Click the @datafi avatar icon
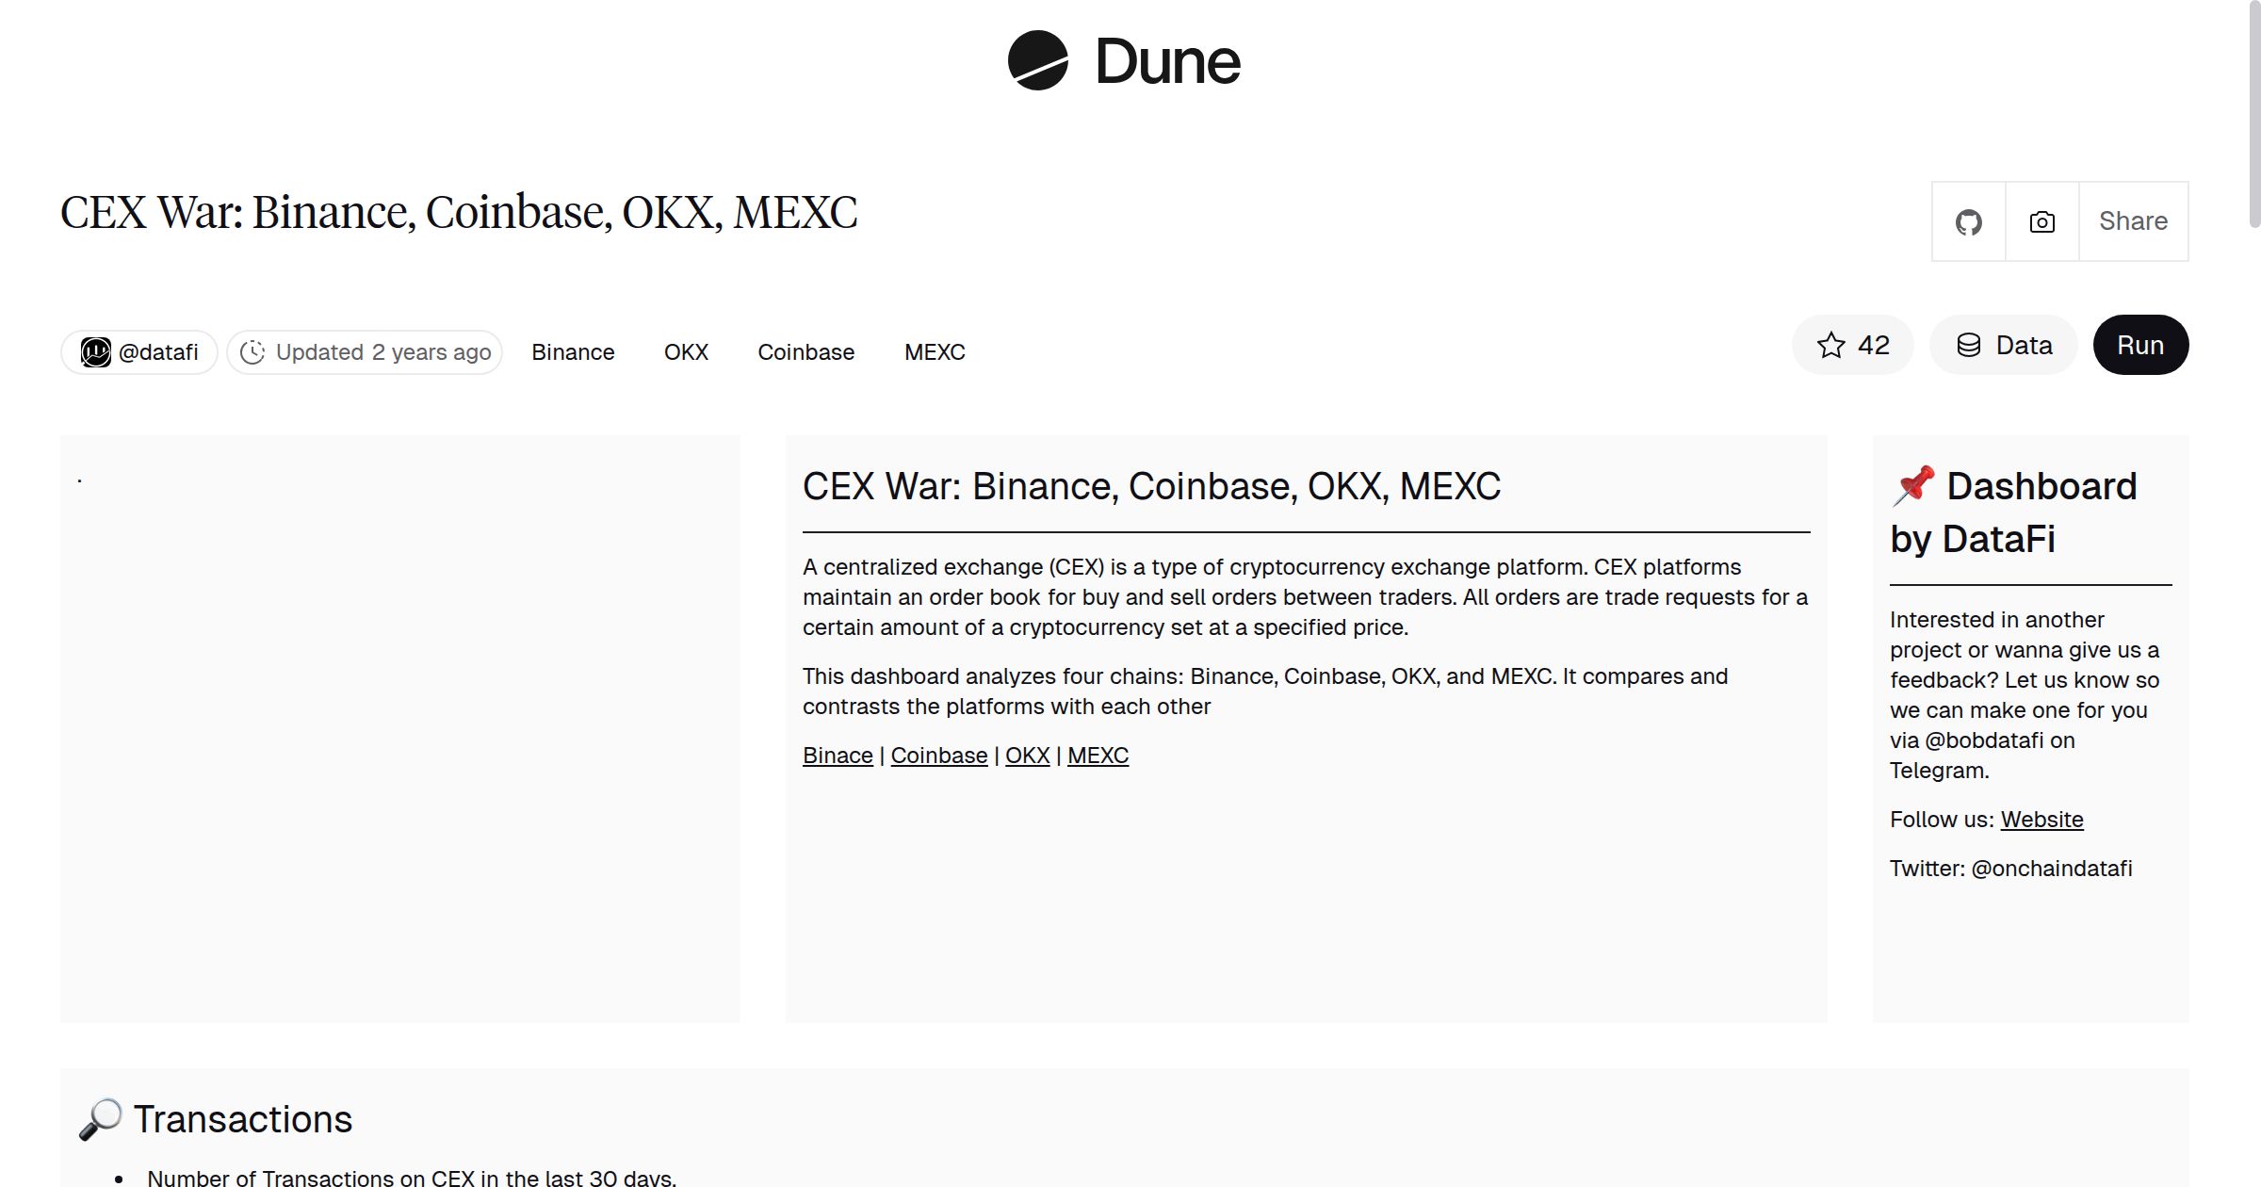 click(94, 350)
